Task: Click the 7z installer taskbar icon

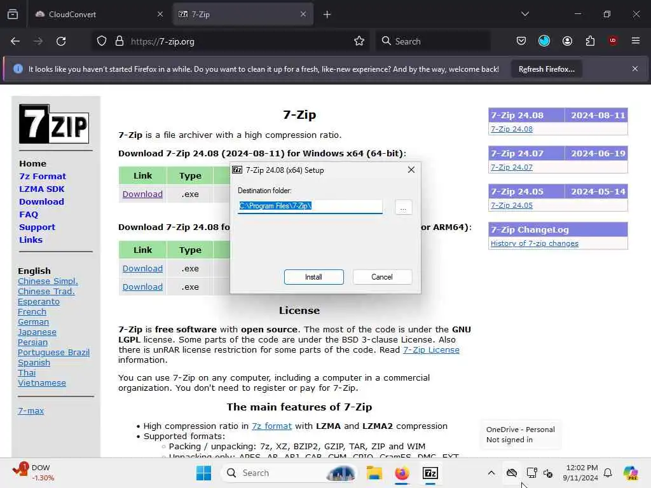Action: 430,473
